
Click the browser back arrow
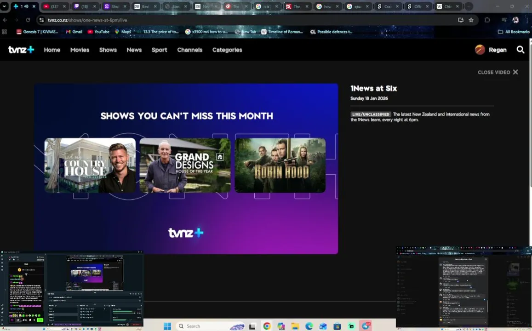5,20
